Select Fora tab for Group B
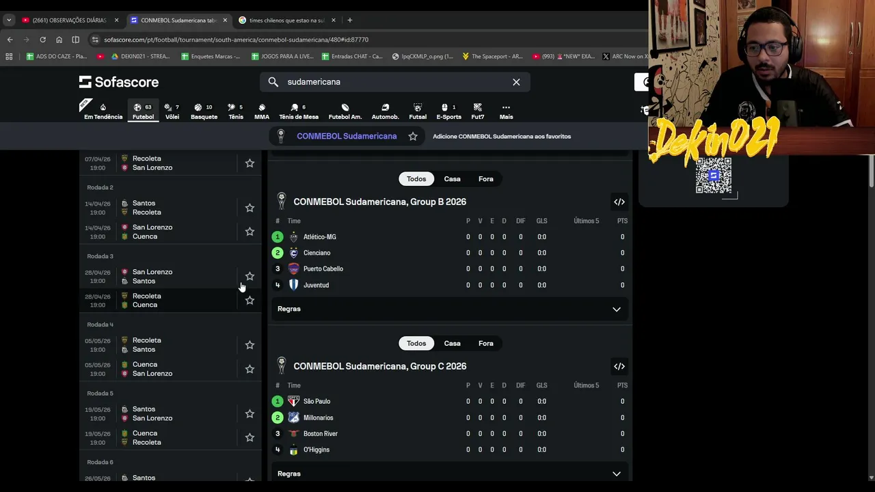Screen dimensions: 875x492 pyautogui.click(x=486, y=179)
